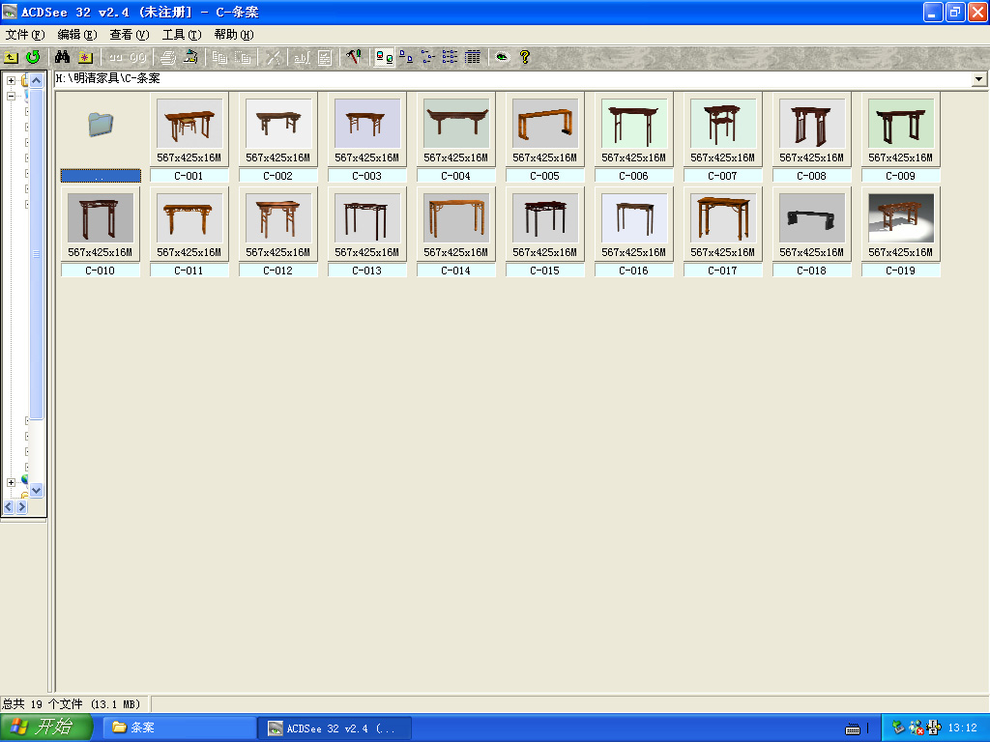Switch to details view mode
Viewport: 990px width, 742px height.
(x=472, y=57)
